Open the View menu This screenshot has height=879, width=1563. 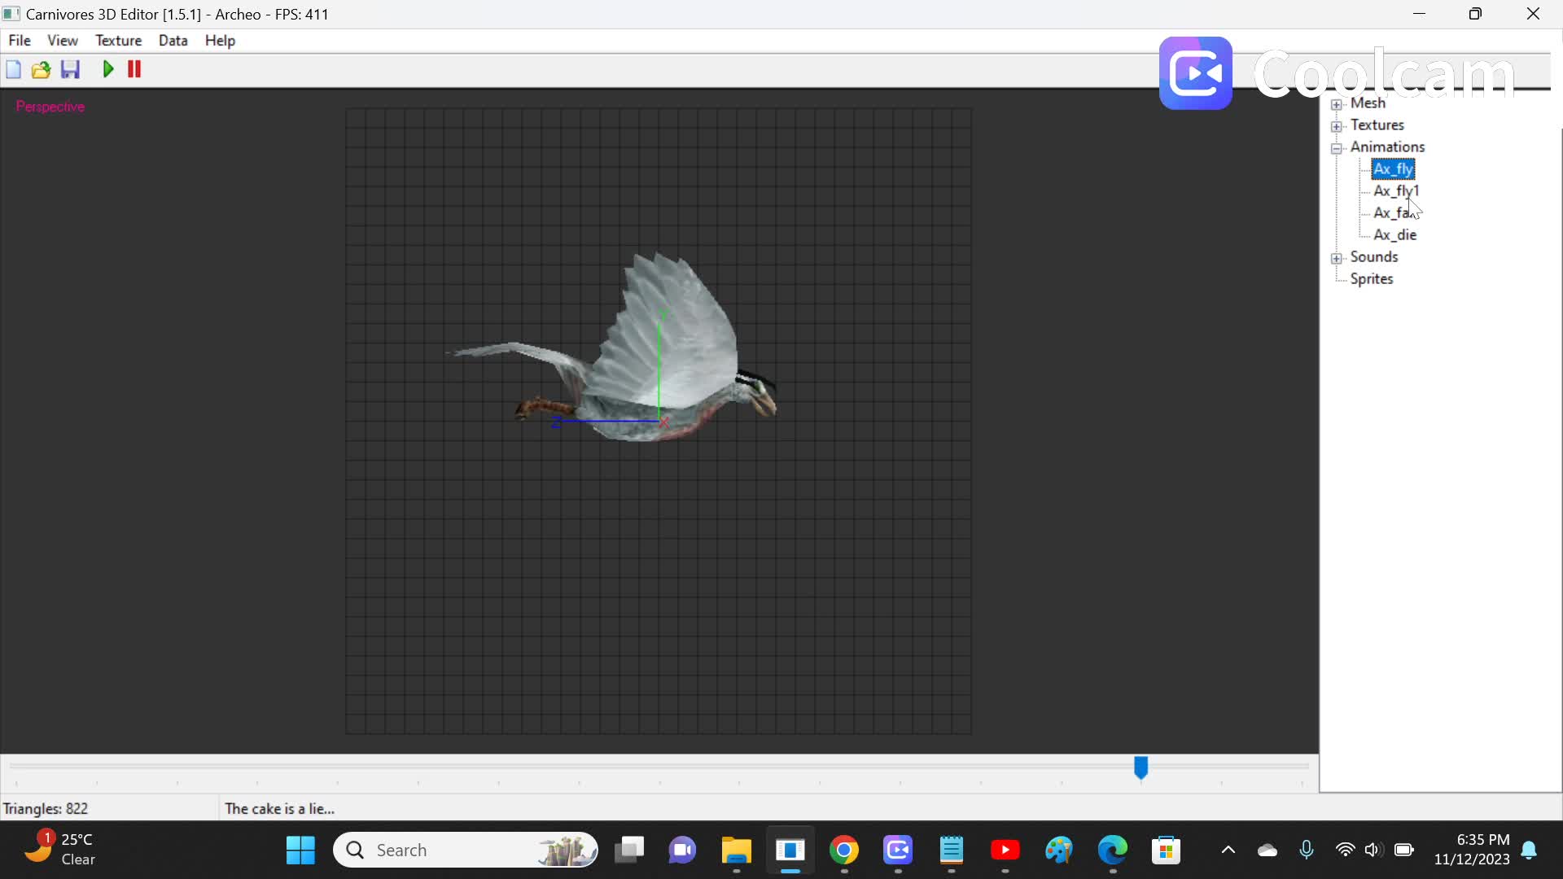(63, 41)
